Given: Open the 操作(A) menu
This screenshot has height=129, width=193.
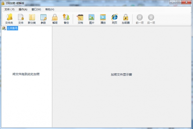Looking at the screenshot, I should (23, 9).
